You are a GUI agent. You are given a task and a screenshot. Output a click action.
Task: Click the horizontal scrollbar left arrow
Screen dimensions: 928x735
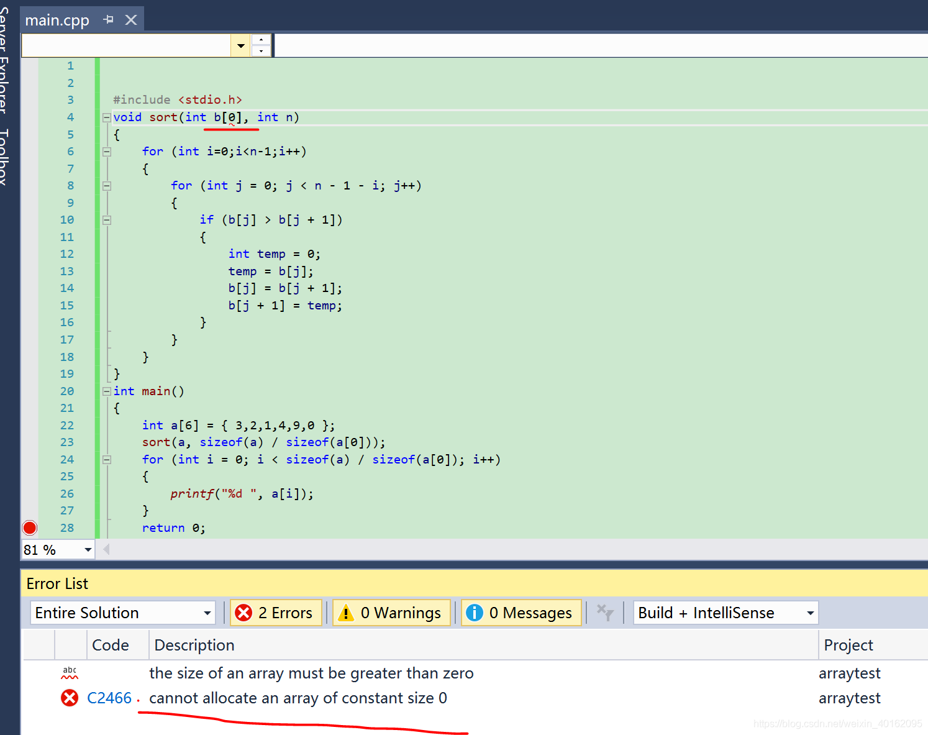106,549
